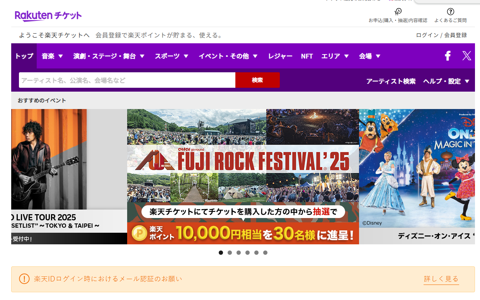Click the お申込(購入・抽選)内容確認 text link
The image size is (480, 300).
[398, 20]
